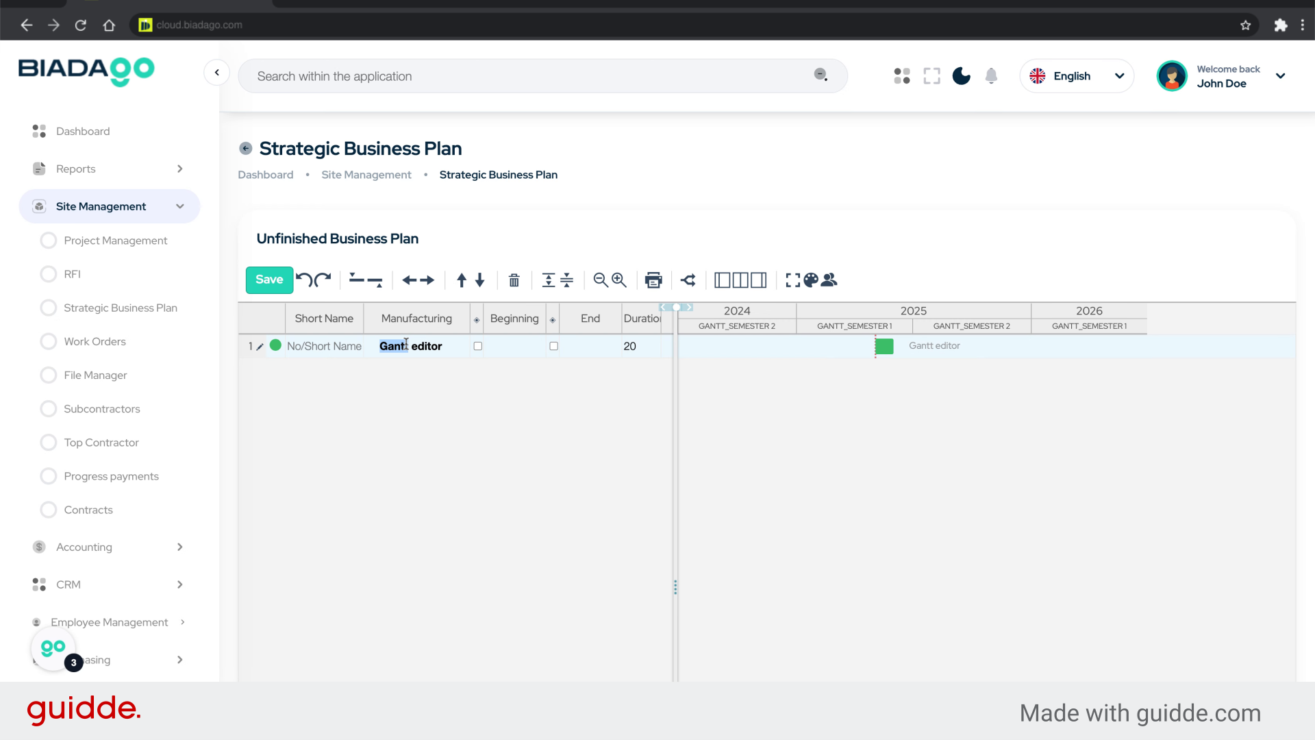Open the resources people icon

(829, 280)
